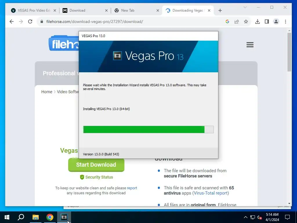Viewport: 297px width, 223px height.
Task: Open the Chrome downloads icon
Action: 258,21
